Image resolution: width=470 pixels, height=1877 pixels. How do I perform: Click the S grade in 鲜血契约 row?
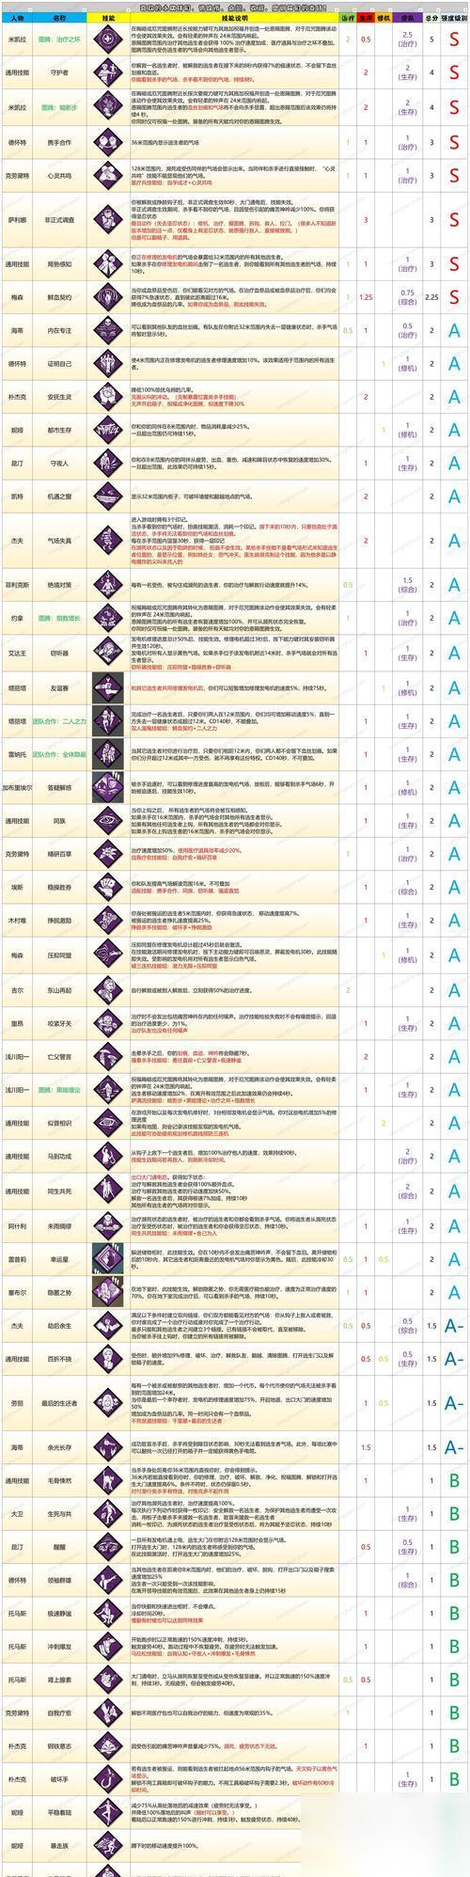point(455,297)
